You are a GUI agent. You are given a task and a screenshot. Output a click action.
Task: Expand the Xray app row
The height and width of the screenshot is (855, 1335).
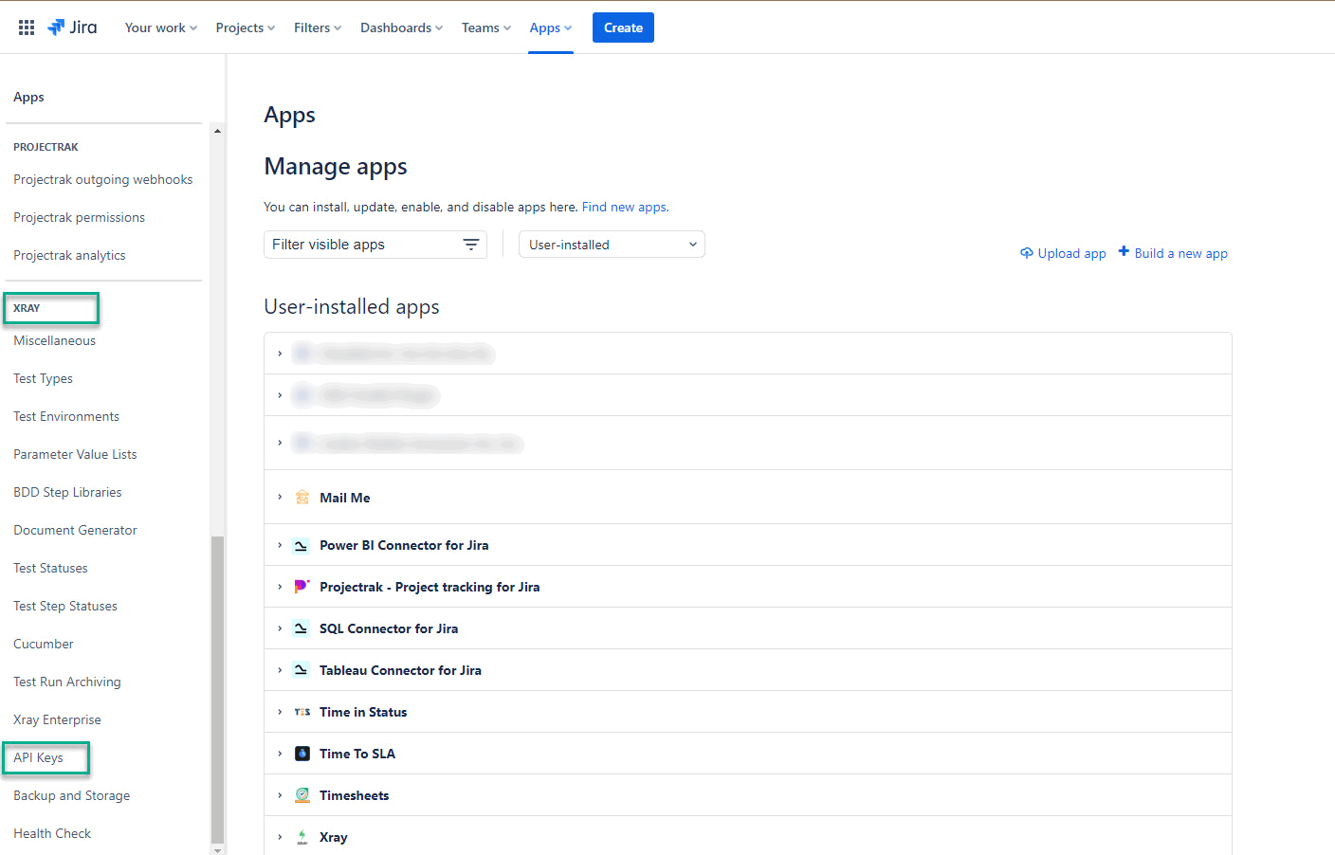pos(279,836)
